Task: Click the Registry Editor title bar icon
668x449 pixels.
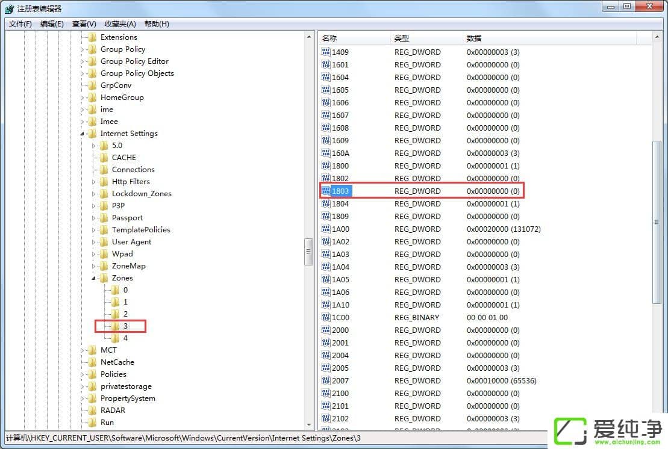Action: coord(10,8)
